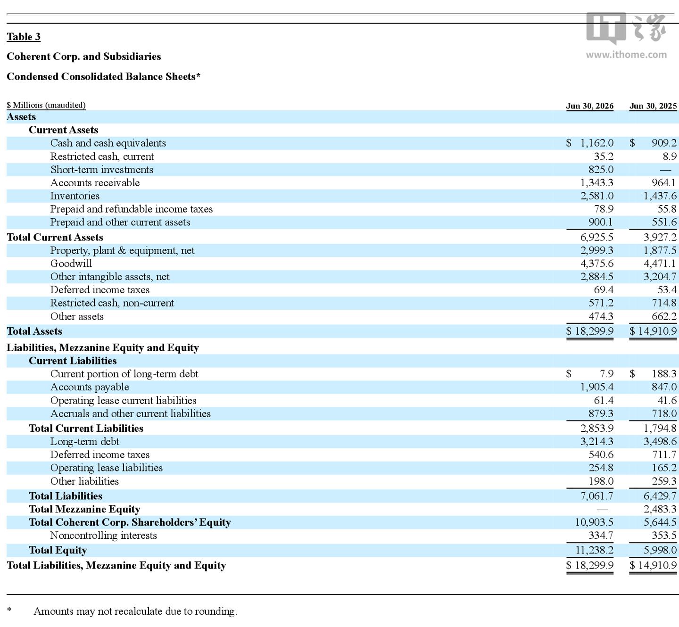Click the 714.8 restricted cash value
The width and height of the screenshot is (679, 627).
[x=664, y=304]
